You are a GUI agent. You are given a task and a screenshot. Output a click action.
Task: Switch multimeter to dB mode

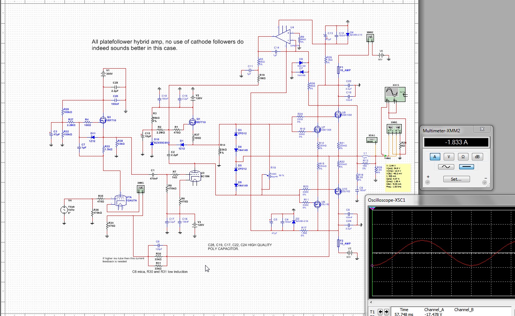click(477, 157)
